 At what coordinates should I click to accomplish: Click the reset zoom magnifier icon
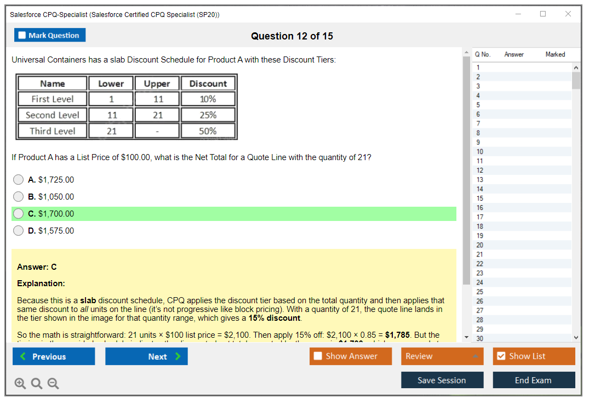pos(37,384)
